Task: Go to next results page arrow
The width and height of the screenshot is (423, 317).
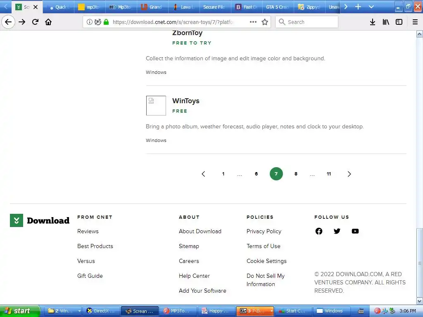Action: 349,174
